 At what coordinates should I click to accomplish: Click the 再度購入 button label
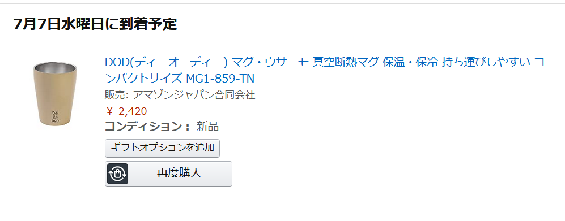click(x=179, y=173)
